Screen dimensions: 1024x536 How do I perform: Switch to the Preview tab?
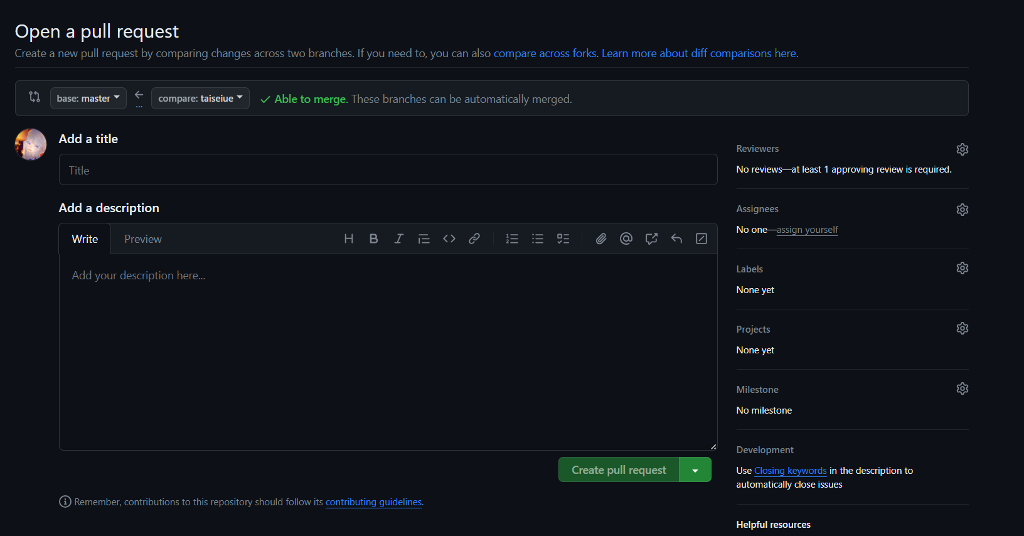tap(142, 239)
